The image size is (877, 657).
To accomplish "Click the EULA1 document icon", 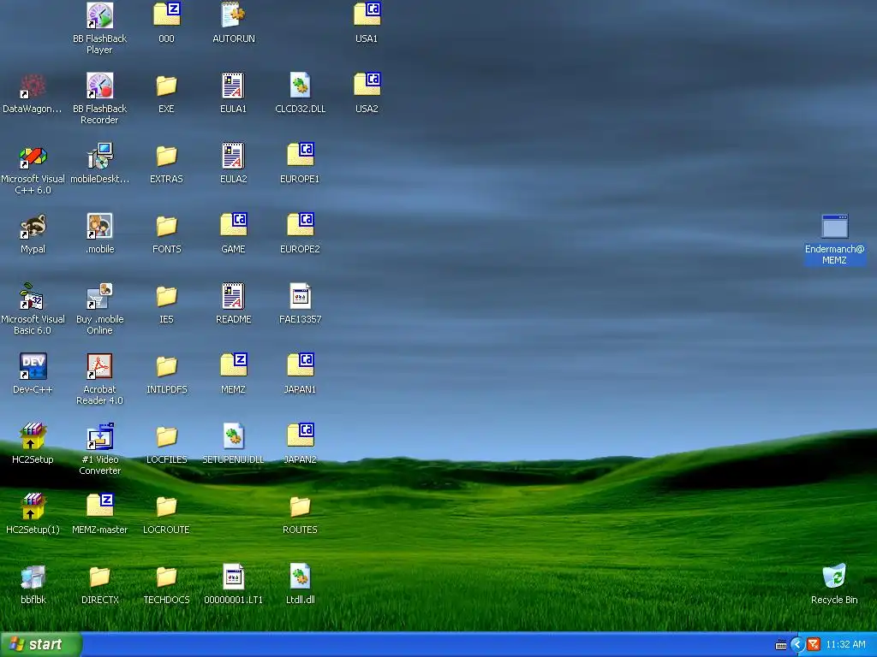I will click(233, 86).
